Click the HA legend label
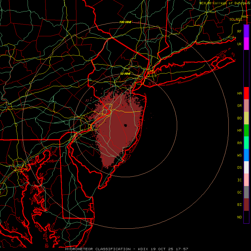The width and height of the screenshot is (251, 251). [240, 93]
